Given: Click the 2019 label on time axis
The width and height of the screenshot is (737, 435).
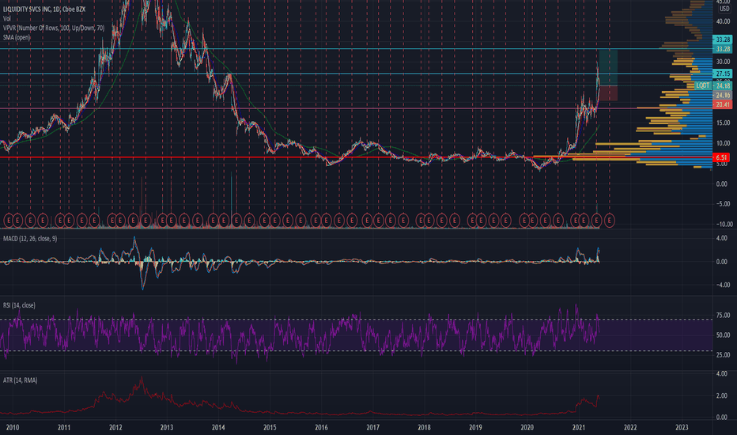Looking at the screenshot, I should tap(476, 428).
